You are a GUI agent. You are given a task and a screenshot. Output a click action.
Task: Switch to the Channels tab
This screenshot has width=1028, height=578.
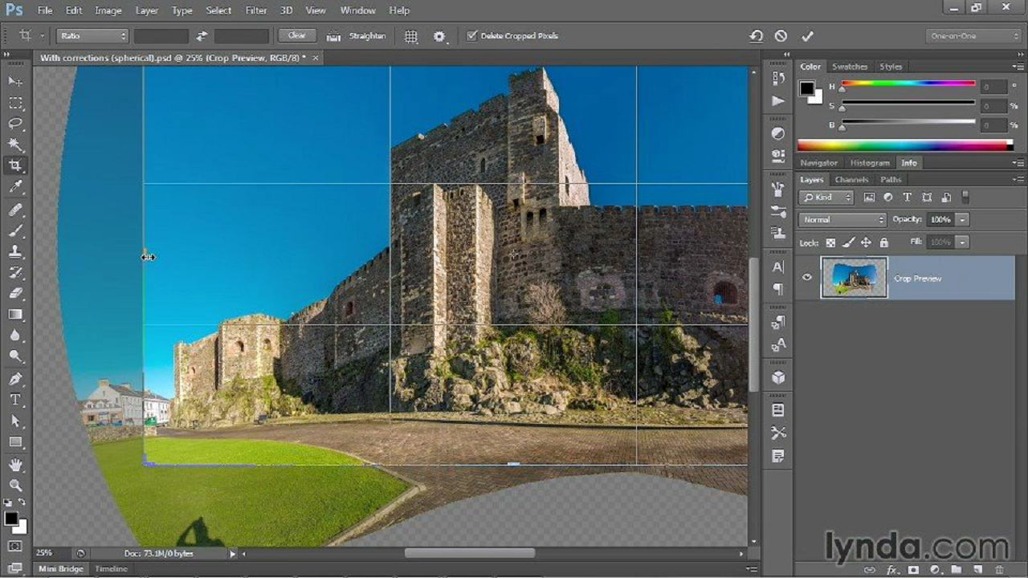[x=851, y=180]
